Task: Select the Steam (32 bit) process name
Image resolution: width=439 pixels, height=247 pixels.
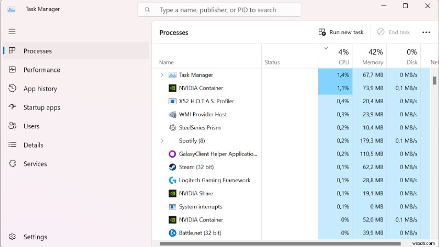Action: [196, 167]
